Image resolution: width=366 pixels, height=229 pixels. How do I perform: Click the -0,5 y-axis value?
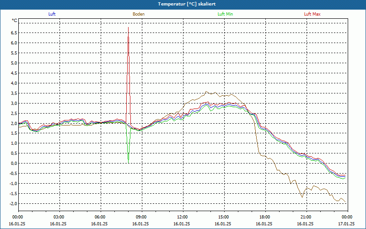[13, 174]
